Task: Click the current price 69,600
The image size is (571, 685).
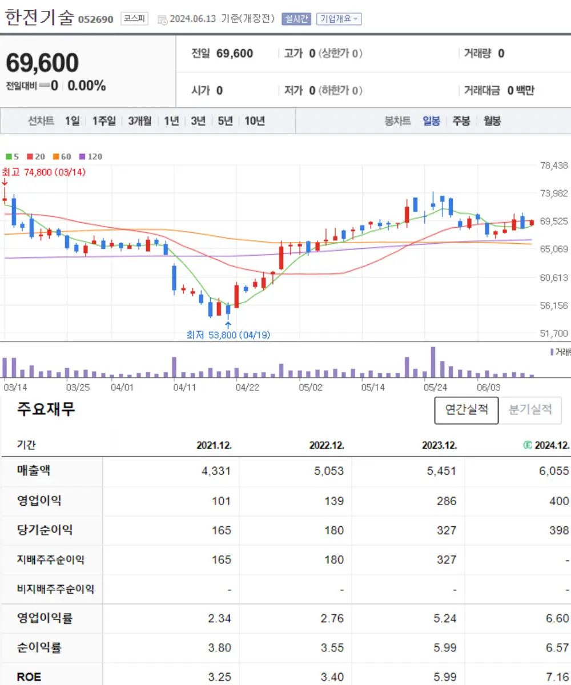Action: pyautogui.click(x=42, y=62)
